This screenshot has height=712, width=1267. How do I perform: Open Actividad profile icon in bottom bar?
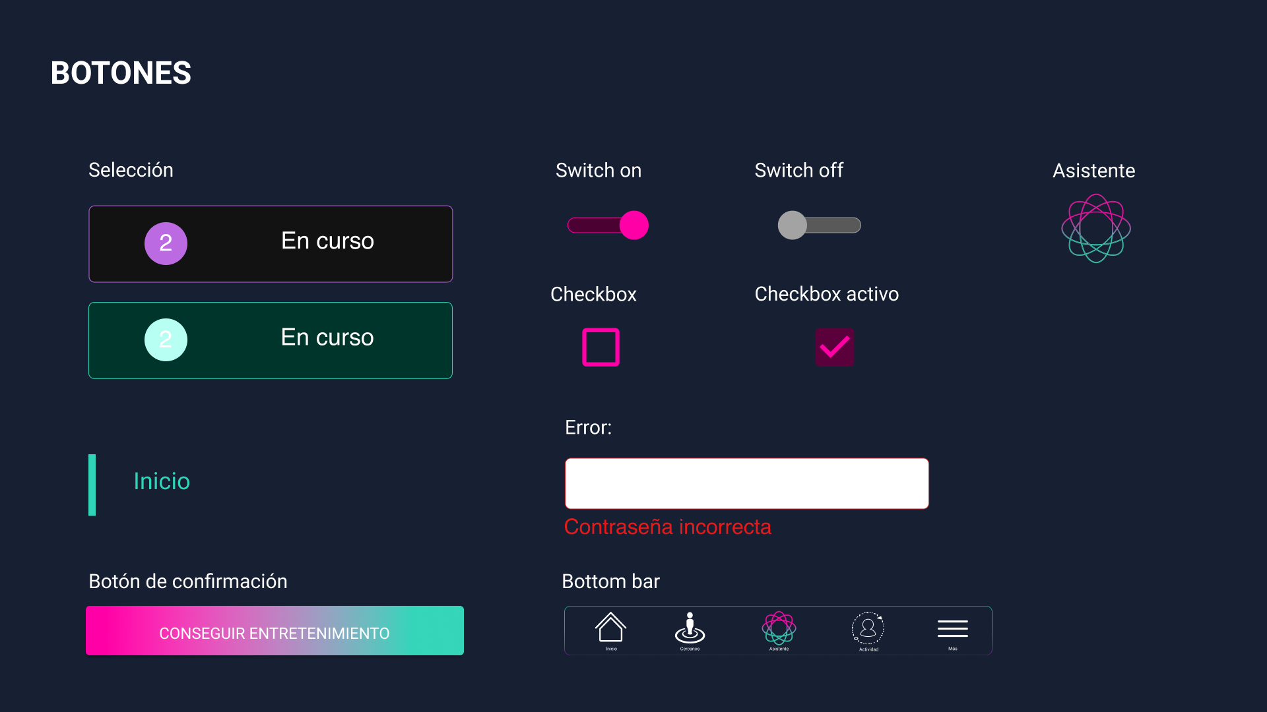pyautogui.click(x=868, y=628)
